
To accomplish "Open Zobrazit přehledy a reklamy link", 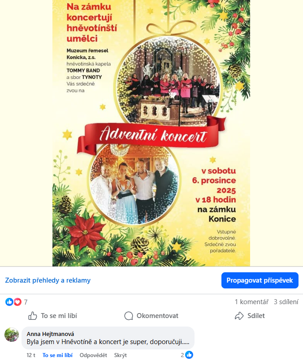I will point(48,280).
